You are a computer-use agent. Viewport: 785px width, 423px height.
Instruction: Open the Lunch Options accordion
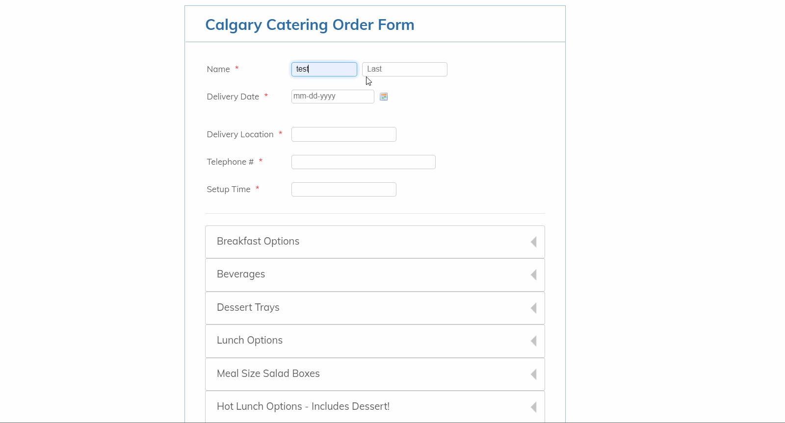(x=375, y=341)
